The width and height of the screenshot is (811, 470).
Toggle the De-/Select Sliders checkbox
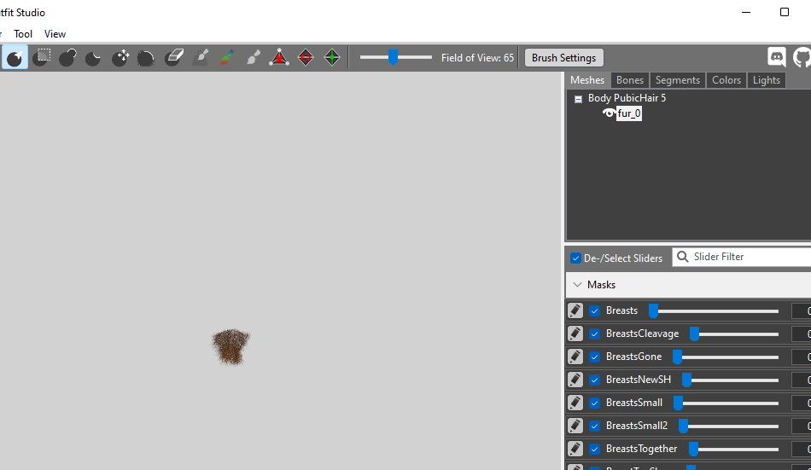575,258
